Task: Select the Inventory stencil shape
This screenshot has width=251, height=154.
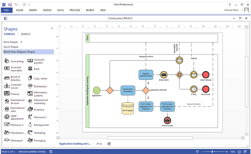Action: coord(30,110)
